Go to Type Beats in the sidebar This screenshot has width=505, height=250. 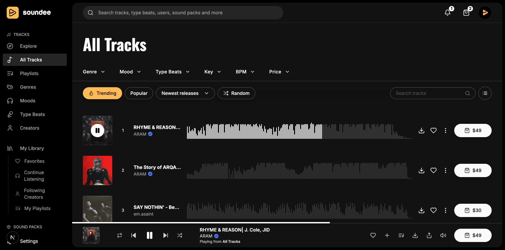click(32, 114)
